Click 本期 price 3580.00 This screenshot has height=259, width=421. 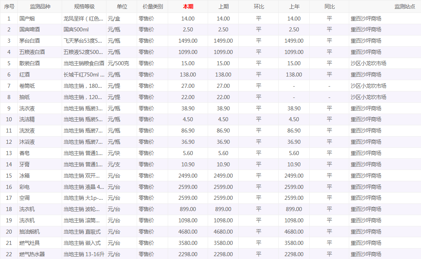click(x=188, y=243)
